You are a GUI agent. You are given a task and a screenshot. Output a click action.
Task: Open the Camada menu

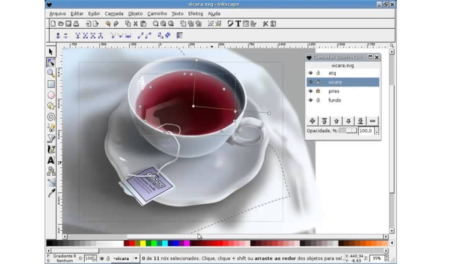(x=114, y=14)
